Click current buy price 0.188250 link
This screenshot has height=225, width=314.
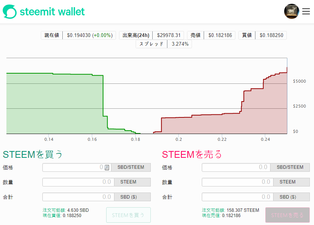click(72, 216)
